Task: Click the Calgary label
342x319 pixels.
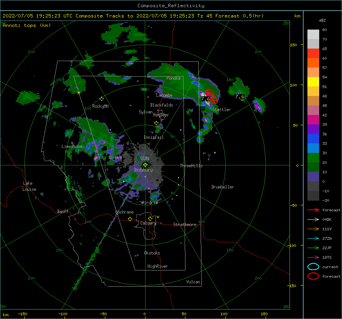Action: pyautogui.click(x=148, y=223)
